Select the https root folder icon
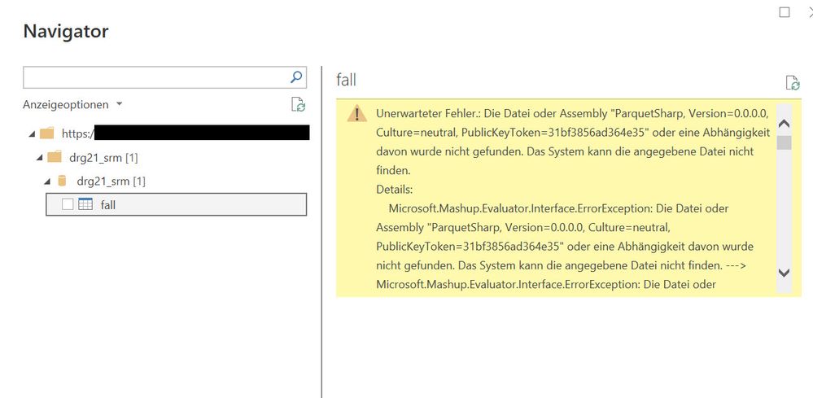Screen dimensions: 813x398 (47, 133)
